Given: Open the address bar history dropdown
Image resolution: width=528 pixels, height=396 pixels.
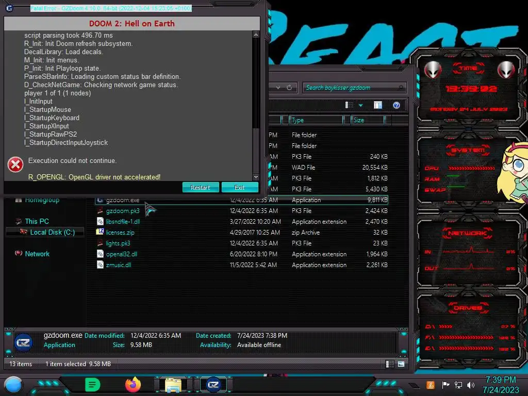Looking at the screenshot, I should 278,88.
